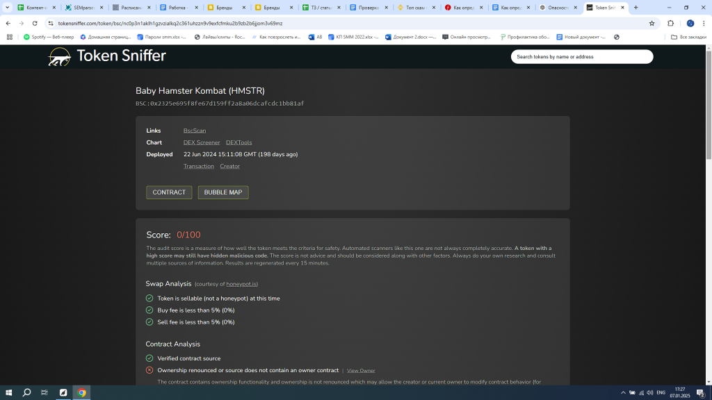Click the green check beside Buy fee
This screenshot has width=712, height=400.
[149, 310]
